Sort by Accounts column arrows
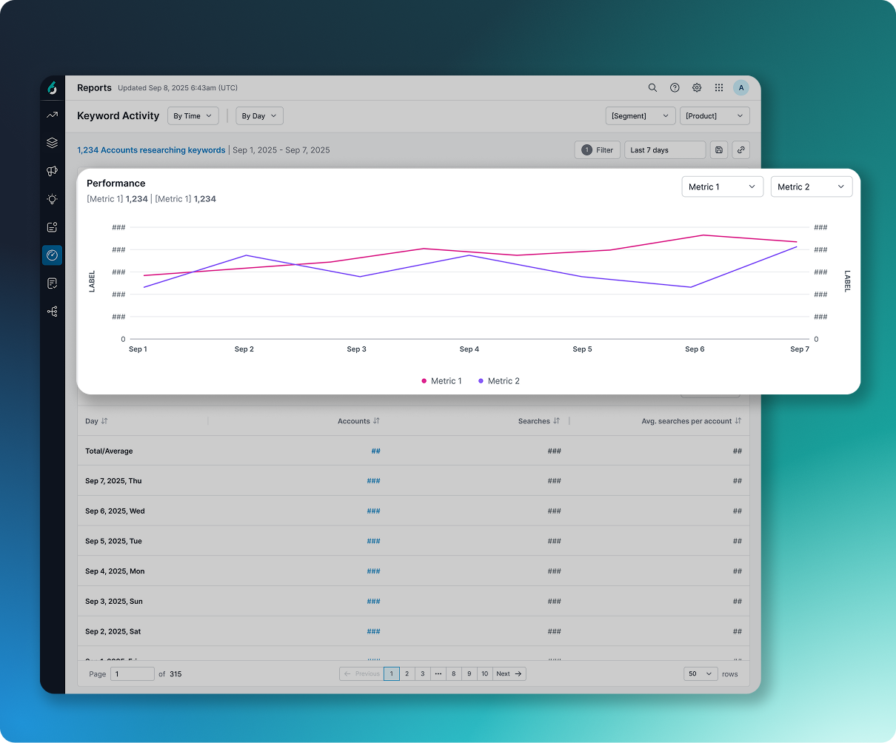 (376, 421)
